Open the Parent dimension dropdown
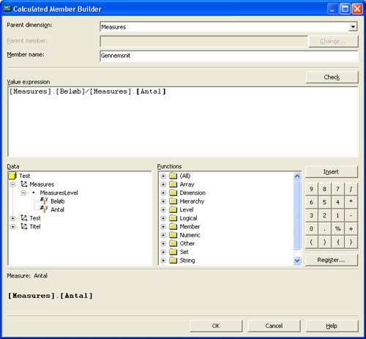This screenshot has width=366, height=339. (x=353, y=26)
